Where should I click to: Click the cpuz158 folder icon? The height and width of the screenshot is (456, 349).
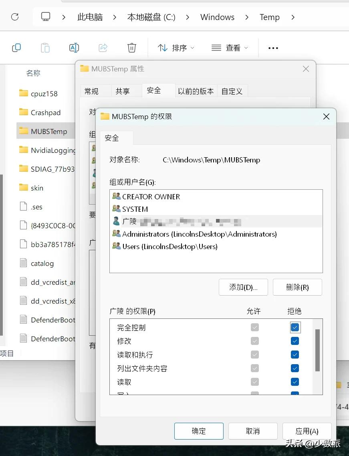(24, 93)
